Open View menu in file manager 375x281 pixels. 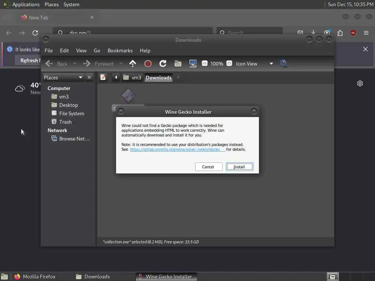81,50
